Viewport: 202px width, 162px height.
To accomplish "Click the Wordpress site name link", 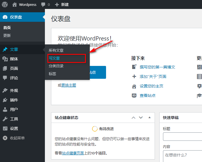I will (x=27, y=5).
